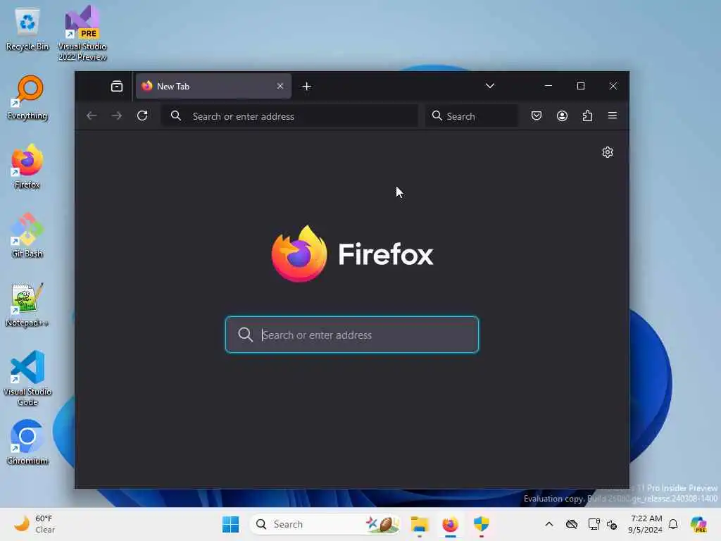
Task: Select the New Tab tab
Action: [x=213, y=86]
